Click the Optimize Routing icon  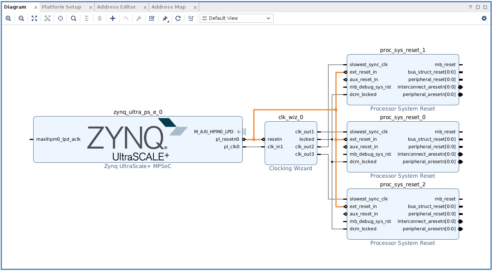click(191, 18)
